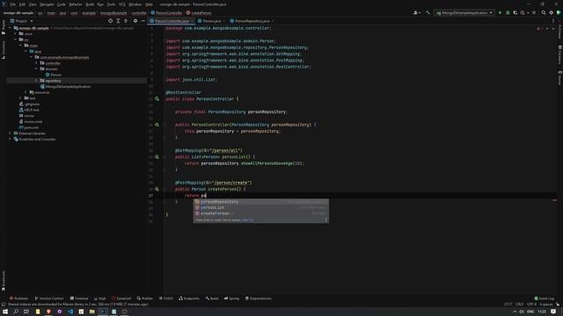Choose personList completion suggestion
Viewport: 563px width, 316px height.
click(260, 207)
